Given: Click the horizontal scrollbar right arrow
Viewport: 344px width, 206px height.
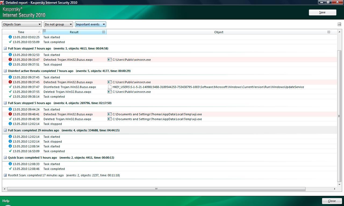Looking at the screenshot, I should point(335,189).
